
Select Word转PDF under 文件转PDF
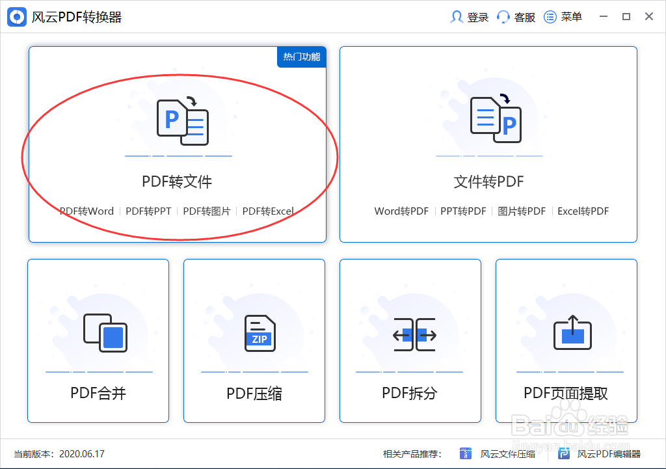coord(400,211)
